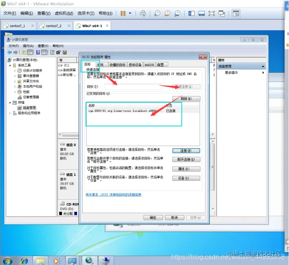
Task: Click the blue Help question mark icon
Action: (x=38, y=52)
